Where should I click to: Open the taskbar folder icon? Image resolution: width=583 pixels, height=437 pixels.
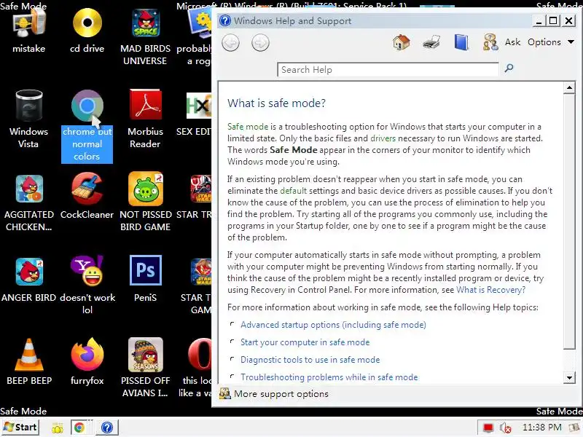(58, 428)
